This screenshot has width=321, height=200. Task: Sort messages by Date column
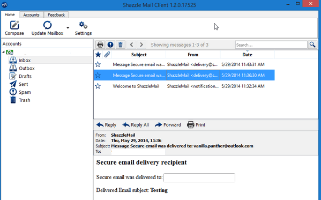247,55
